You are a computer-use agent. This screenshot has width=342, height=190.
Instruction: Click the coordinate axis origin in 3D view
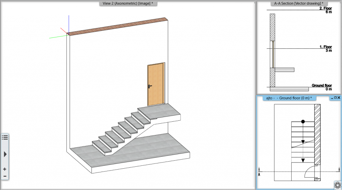click(68, 34)
